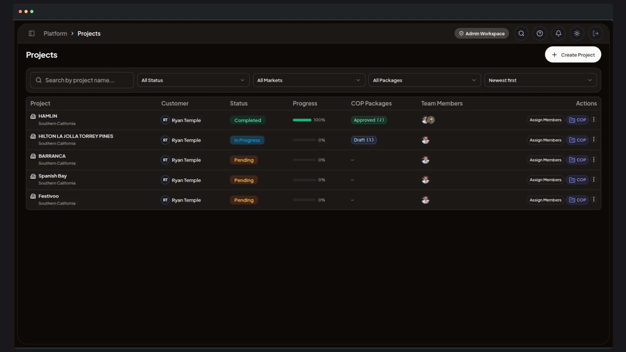Open HILTON LA JOLLA TORREY PINES project name
The width and height of the screenshot is (626, 352).
[76, 136]
